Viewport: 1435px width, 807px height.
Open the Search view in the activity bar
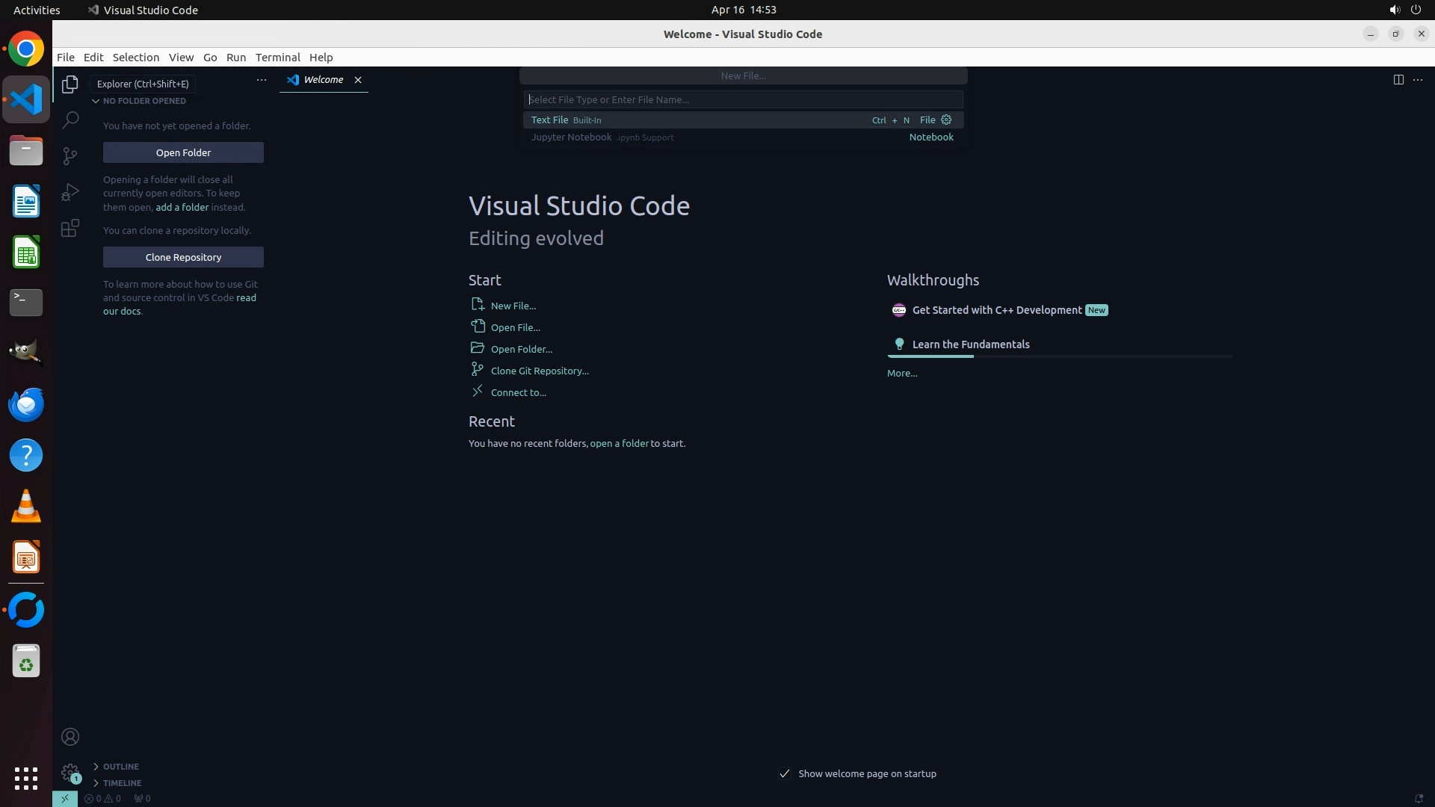coord(70,120)
